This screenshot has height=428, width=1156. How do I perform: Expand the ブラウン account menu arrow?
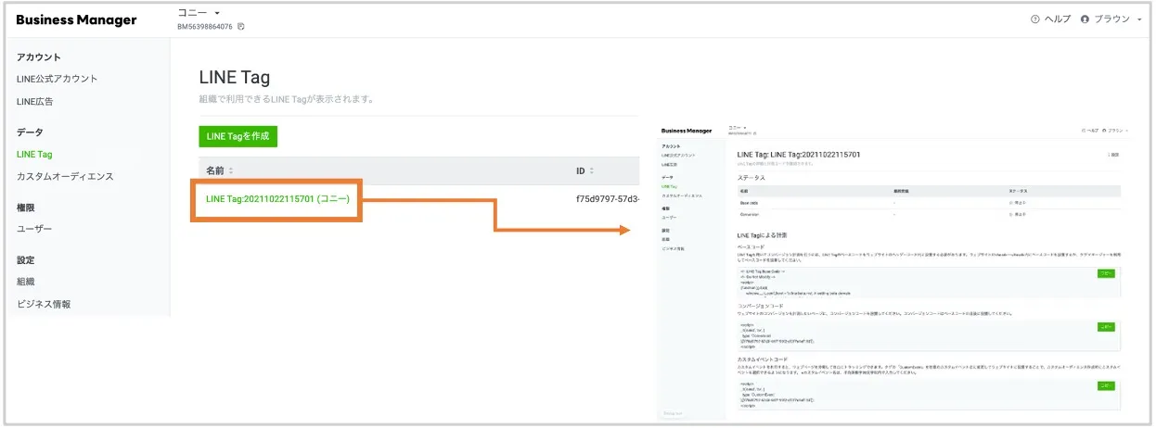tap(1139, 19)
